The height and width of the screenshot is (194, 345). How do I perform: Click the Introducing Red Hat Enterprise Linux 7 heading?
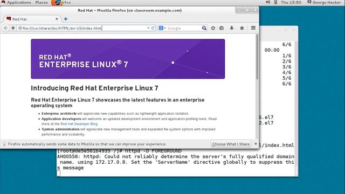point(95,88)
